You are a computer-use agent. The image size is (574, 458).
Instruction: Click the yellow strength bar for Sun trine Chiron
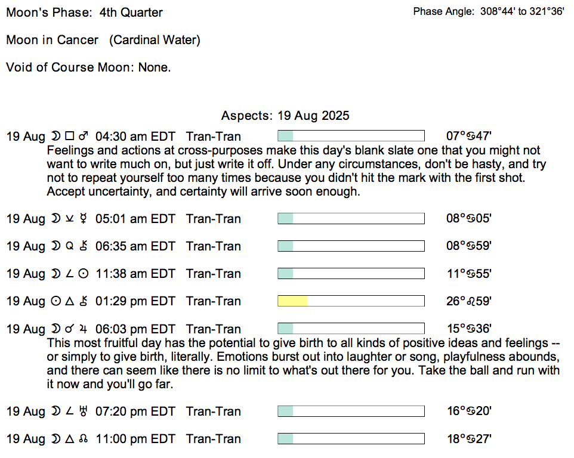292,301
